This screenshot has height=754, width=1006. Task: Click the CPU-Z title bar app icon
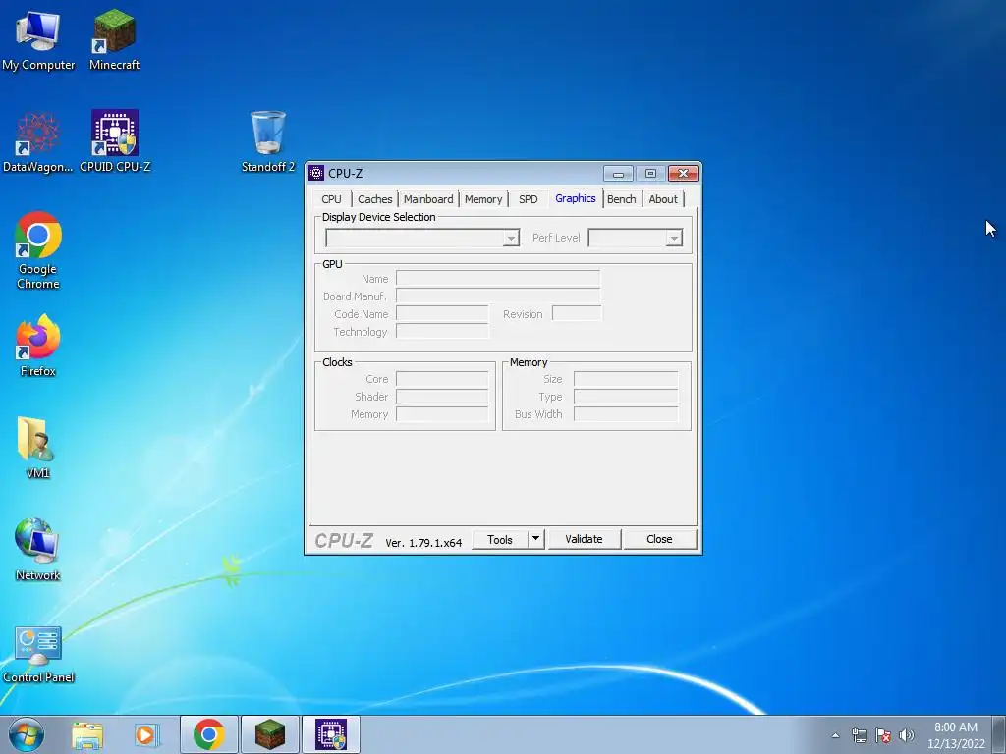tap(316, 173)
